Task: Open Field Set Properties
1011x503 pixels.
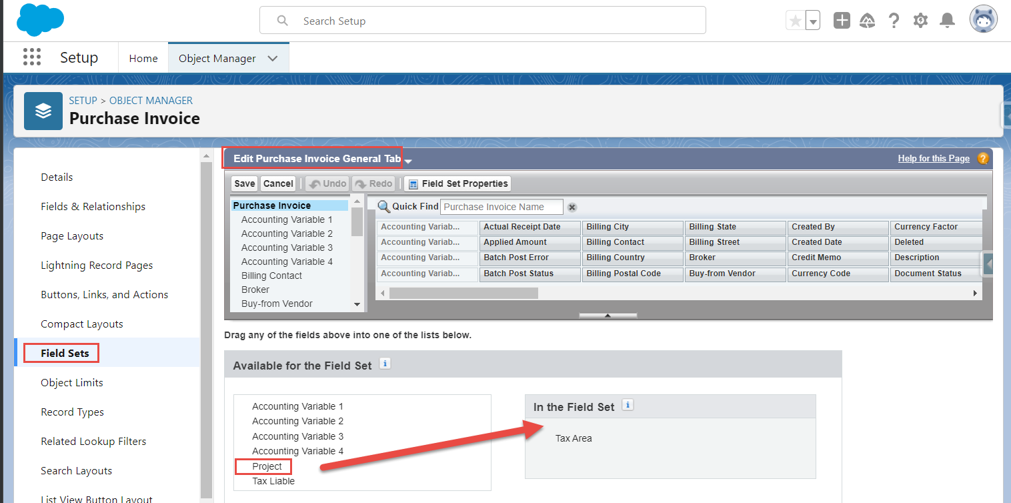Action: 457,183
